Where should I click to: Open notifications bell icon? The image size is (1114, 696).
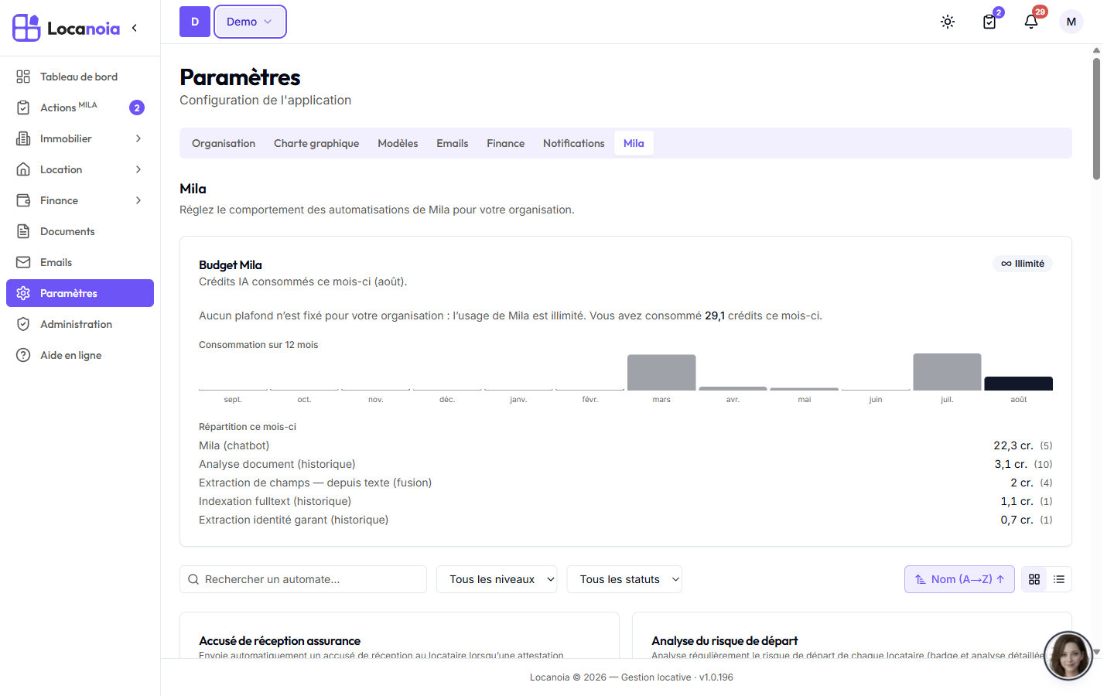click(x=1031, y=22)
